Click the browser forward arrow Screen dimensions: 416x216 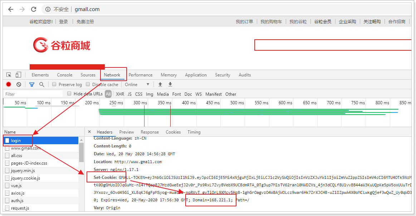(22, 9)
